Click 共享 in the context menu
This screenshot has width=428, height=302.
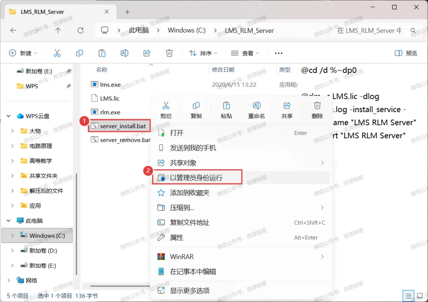(287, 110)
